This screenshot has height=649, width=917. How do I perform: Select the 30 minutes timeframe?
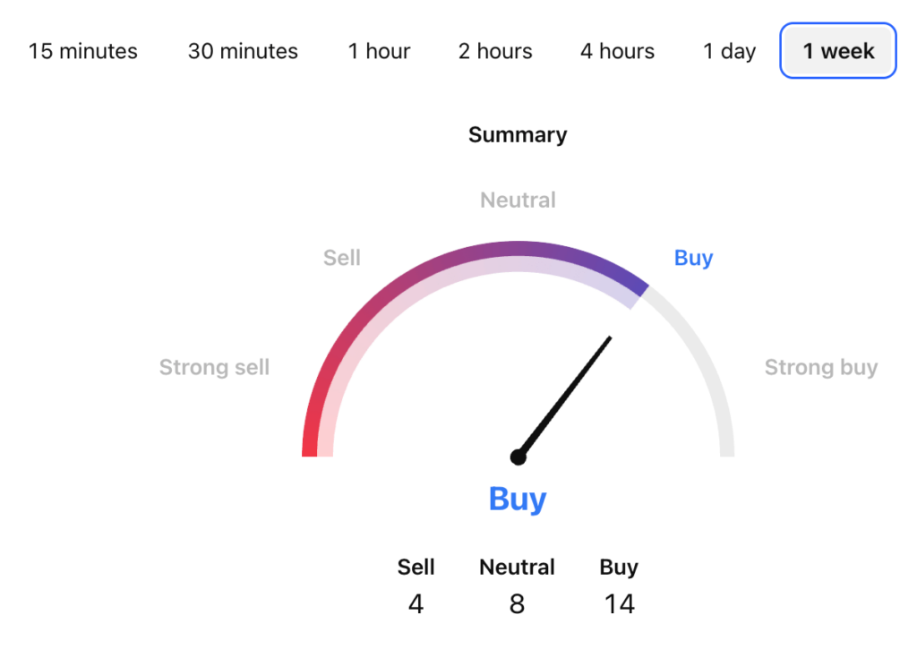click(x=242, y=51)
